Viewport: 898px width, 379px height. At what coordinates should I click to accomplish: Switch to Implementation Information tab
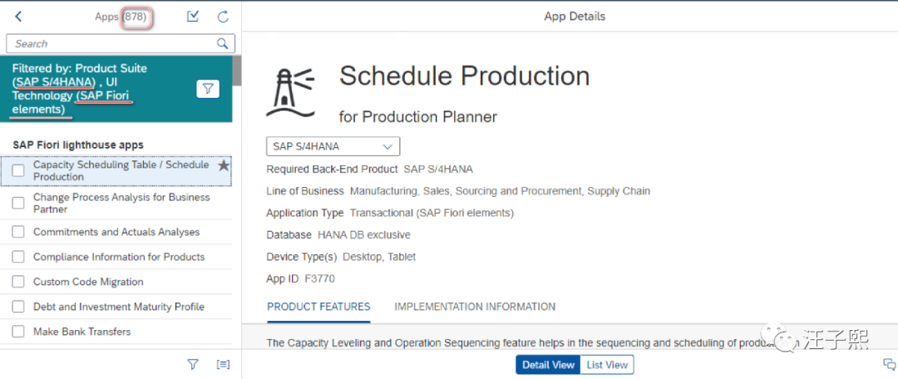(x=475, y=307)
